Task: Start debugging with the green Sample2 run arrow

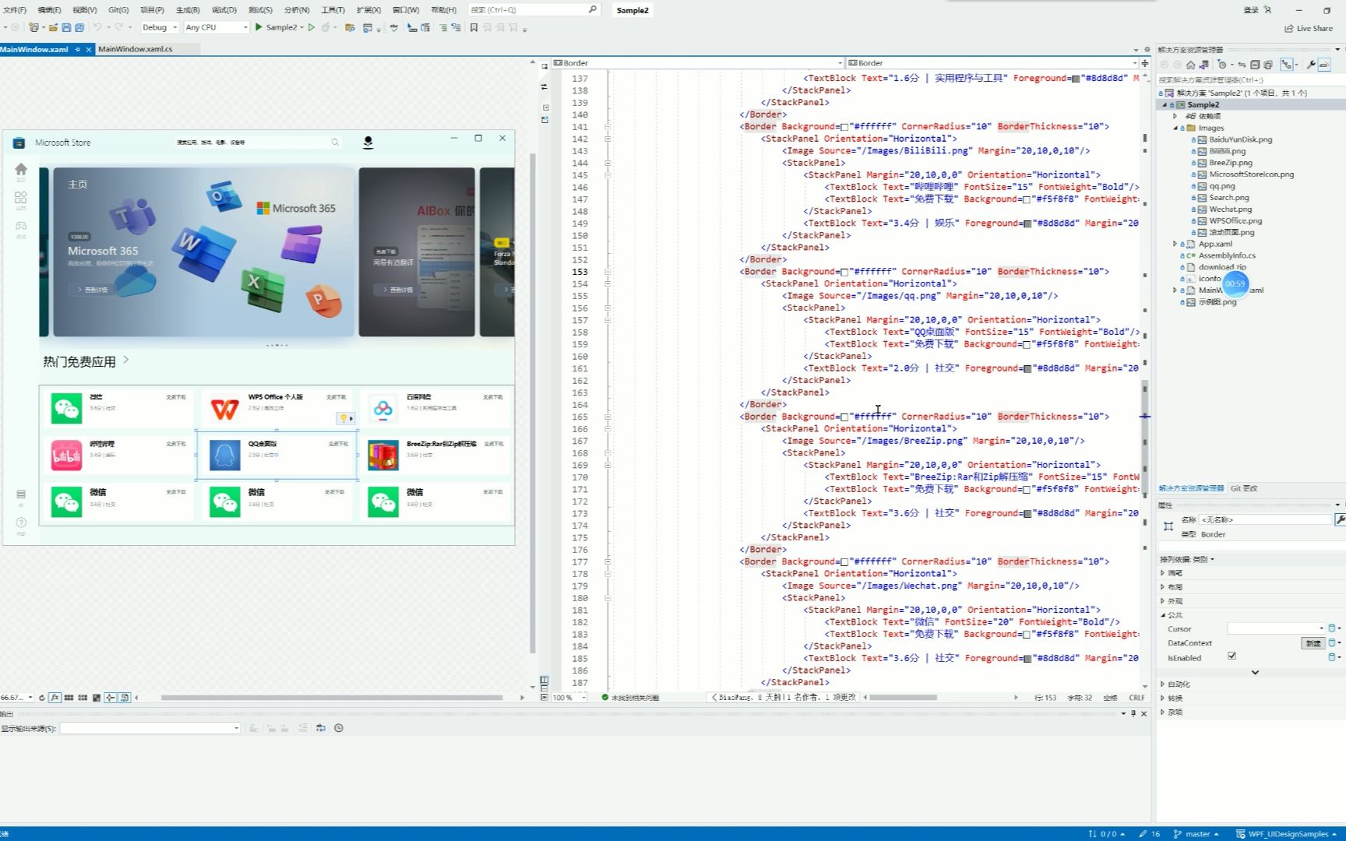Action: [x=259, y=27]
